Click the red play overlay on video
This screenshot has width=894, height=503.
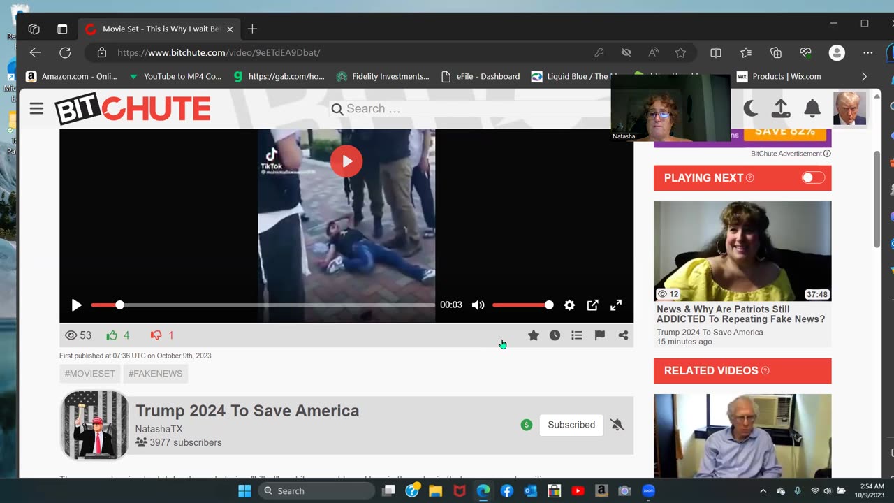[x=346, y=161]
